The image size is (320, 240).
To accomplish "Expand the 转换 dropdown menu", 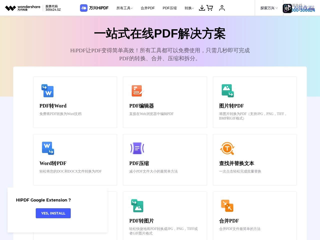I will (189, 8).
